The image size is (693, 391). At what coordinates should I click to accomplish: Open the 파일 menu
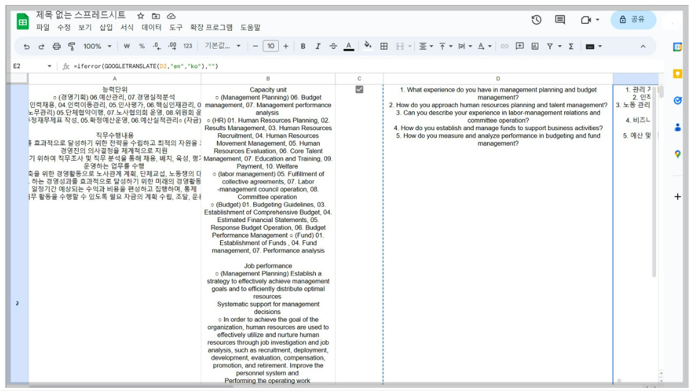43,28
